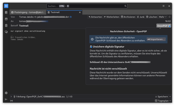This screenshot has height=106, width=175.
Task: Click the Archivieren button
Action: [x=128, y=17]
